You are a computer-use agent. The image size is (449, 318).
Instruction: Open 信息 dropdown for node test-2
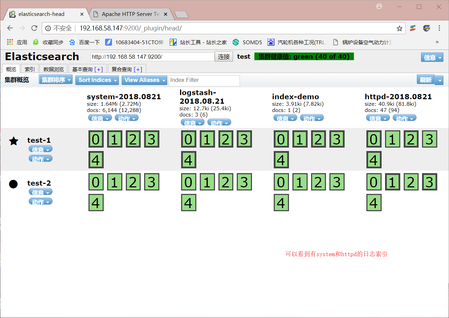pyautogui.click(x=40, y=192)
